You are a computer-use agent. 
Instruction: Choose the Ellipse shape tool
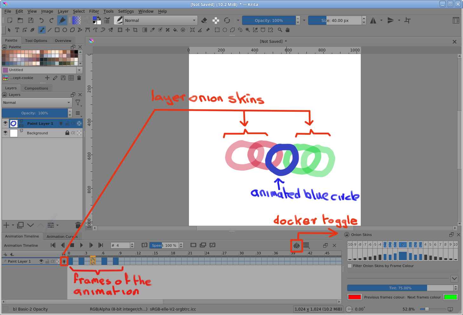(65, 30)
